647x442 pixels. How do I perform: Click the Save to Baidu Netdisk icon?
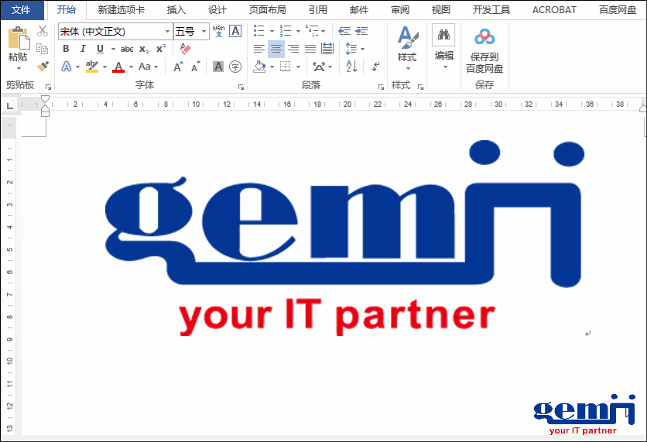[484, 37]
